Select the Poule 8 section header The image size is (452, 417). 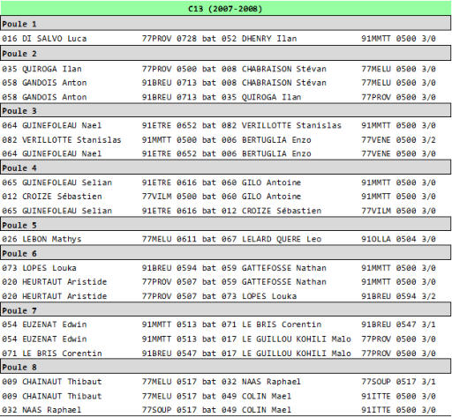coord(226,367)
